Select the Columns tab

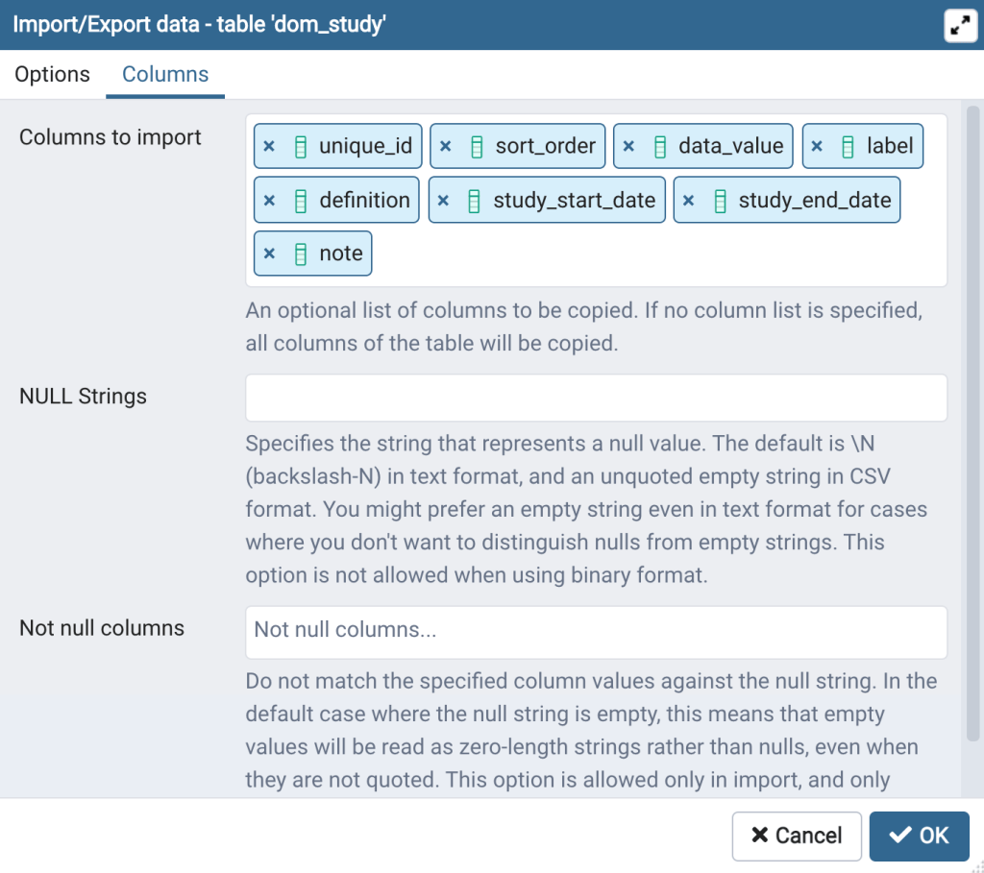point(165,75)
